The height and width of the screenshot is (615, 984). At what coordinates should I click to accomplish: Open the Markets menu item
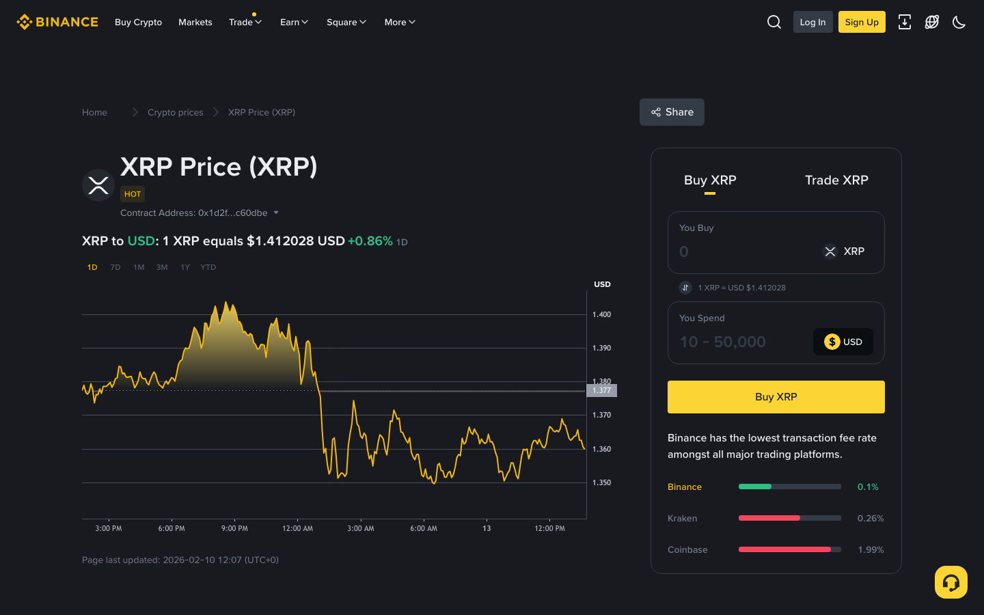coord(195,22)
